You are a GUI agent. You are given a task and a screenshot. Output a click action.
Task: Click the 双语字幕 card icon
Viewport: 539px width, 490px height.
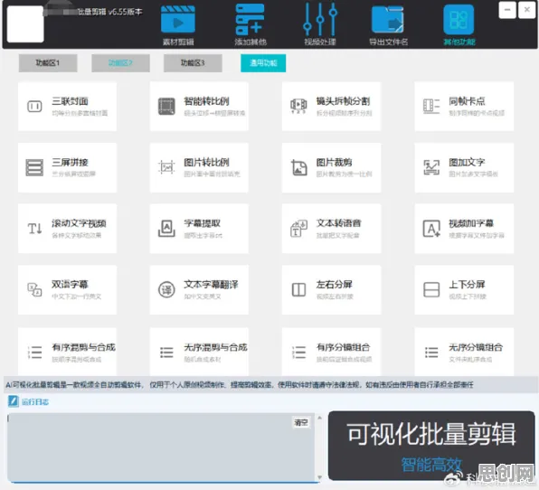[34, 289]
